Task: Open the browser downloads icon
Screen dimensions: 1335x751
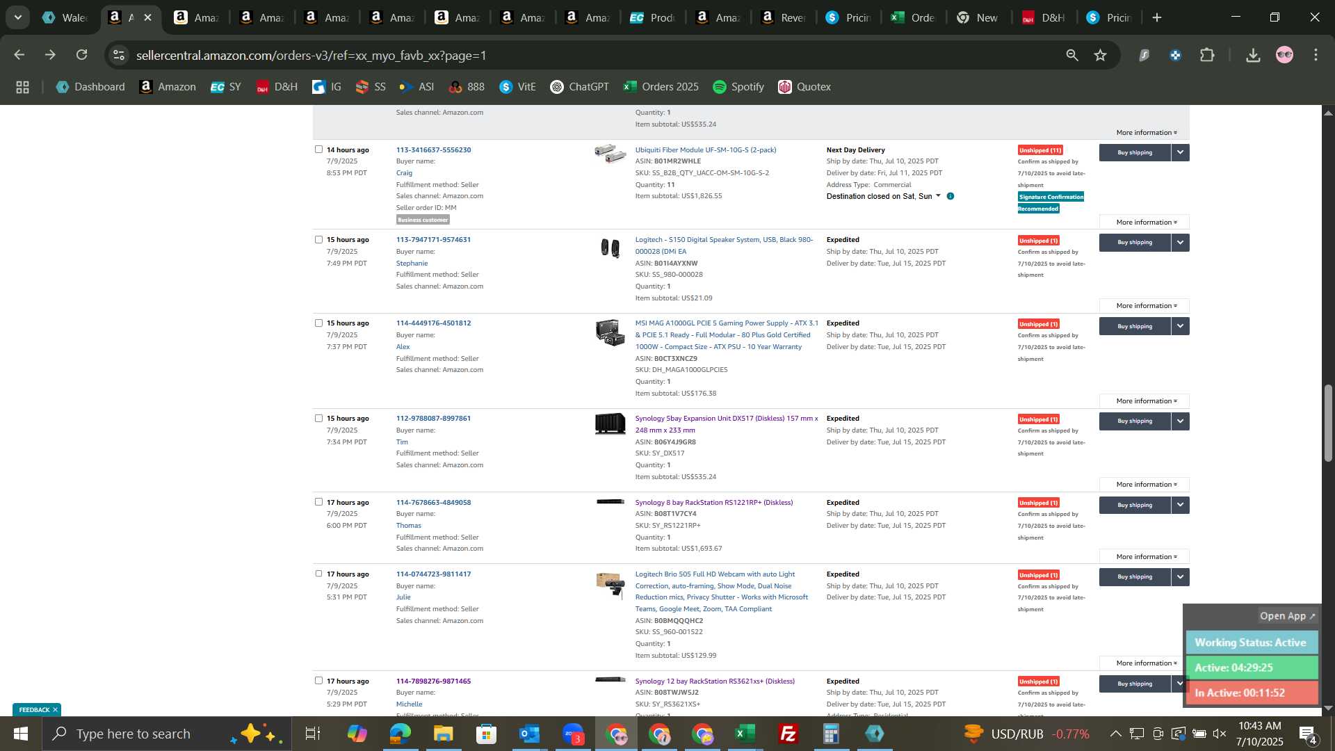Action: click(x=1253, y=55)
